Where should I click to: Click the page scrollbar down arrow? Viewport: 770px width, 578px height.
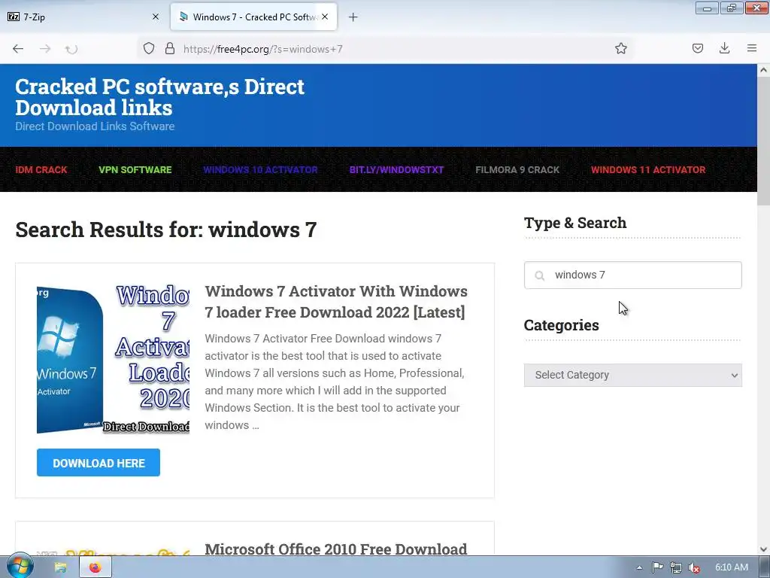pyautogui.click(x=763, y=549)
